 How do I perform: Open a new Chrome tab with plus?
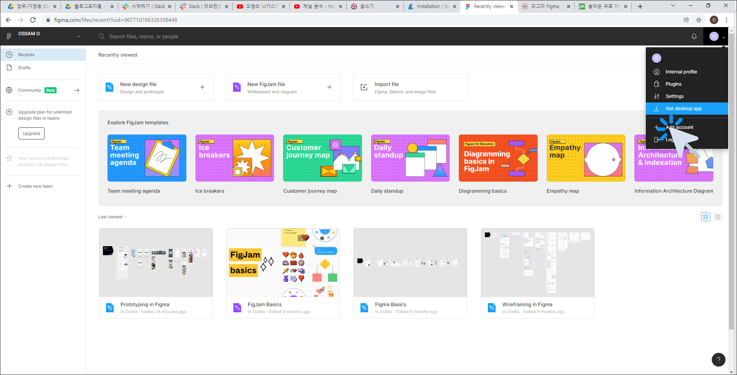(640, 6)
